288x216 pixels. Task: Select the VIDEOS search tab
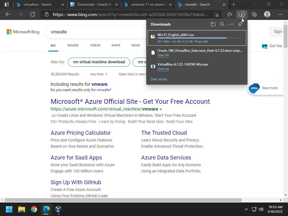tap(95, 45)
